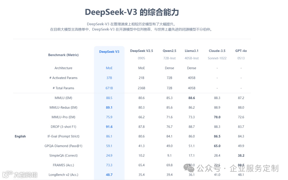
Task: Select the "37B" activated params value
Action: 109,78
